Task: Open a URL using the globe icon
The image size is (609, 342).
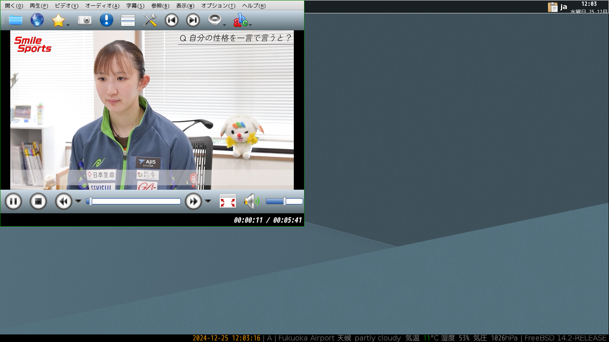Action: (37, 20)
